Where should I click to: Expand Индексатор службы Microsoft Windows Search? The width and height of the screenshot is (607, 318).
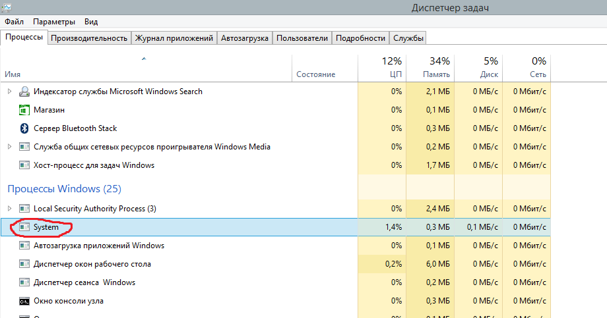(x=10, y=92)
